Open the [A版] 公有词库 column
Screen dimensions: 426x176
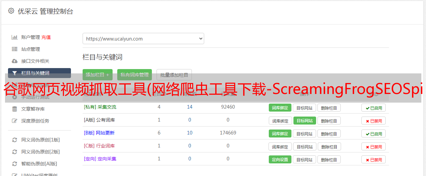pyautogui.click(x=99, y=120)
